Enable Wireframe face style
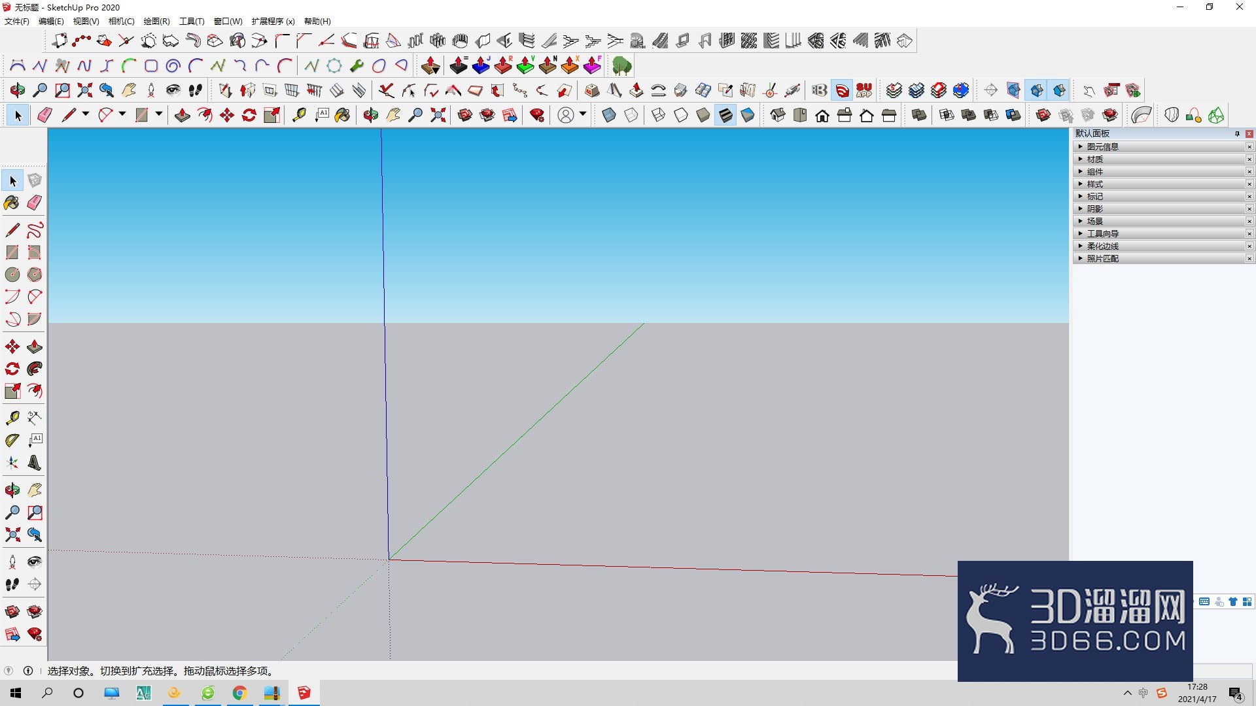Screen dimensions: 1256x706 coord(659,116)
